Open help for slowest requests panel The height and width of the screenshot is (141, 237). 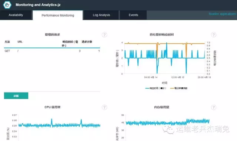[104, 35]
